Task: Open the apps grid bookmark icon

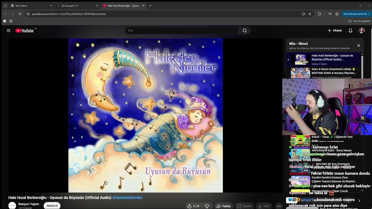Action: point(11,21)
